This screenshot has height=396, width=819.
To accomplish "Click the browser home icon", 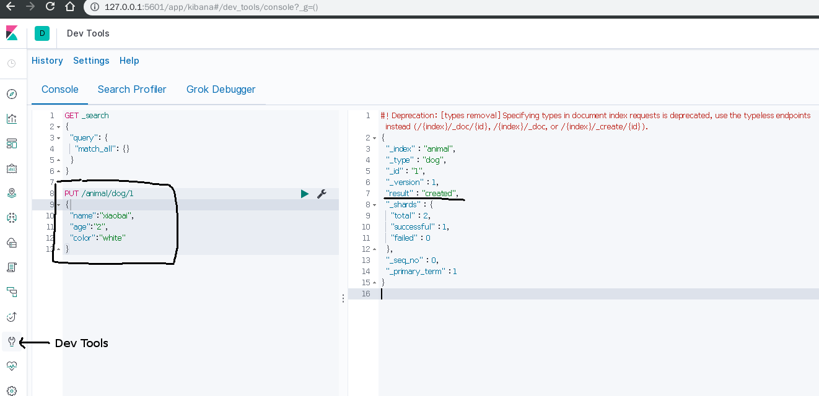I will (x=71, y=7).
